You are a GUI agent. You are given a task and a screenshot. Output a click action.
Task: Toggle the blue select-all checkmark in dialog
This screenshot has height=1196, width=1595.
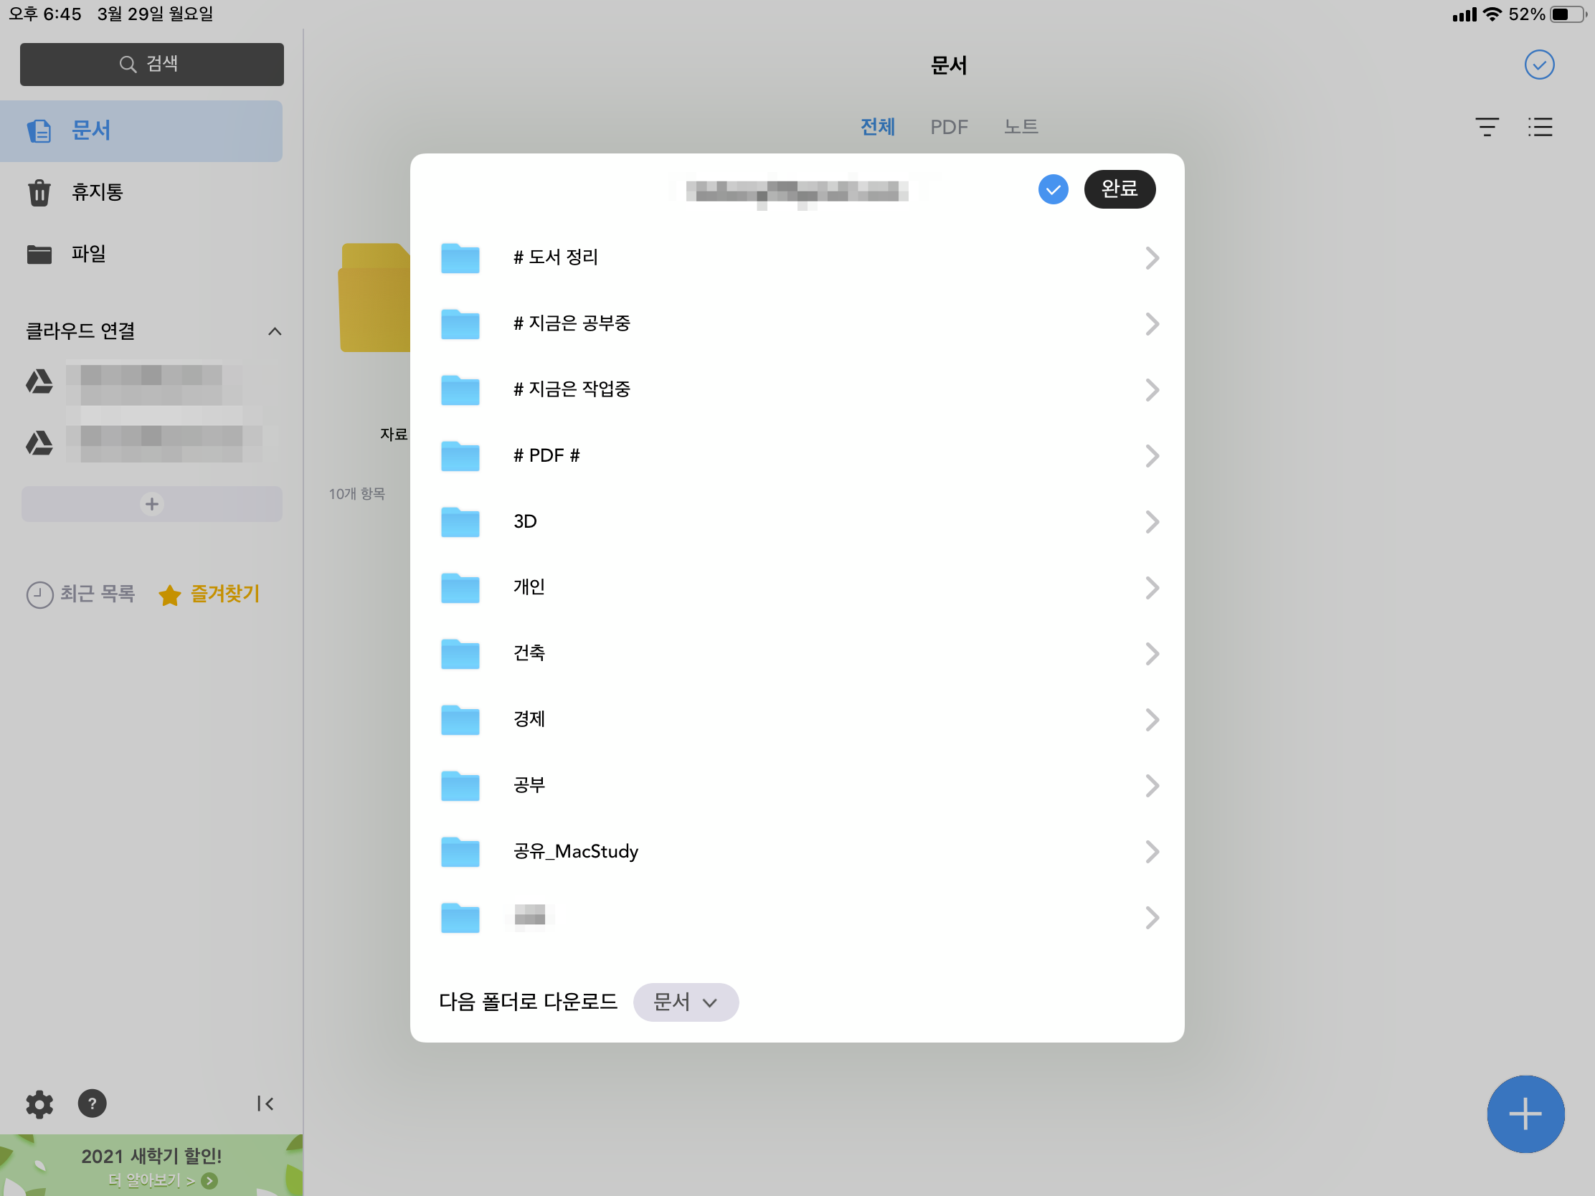pos(1053,189)
